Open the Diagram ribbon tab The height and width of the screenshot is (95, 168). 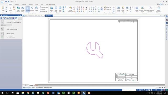pos(24,4)
